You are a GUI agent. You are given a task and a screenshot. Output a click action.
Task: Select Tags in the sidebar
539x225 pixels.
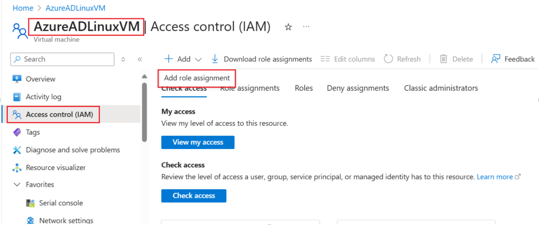[33, 132]
